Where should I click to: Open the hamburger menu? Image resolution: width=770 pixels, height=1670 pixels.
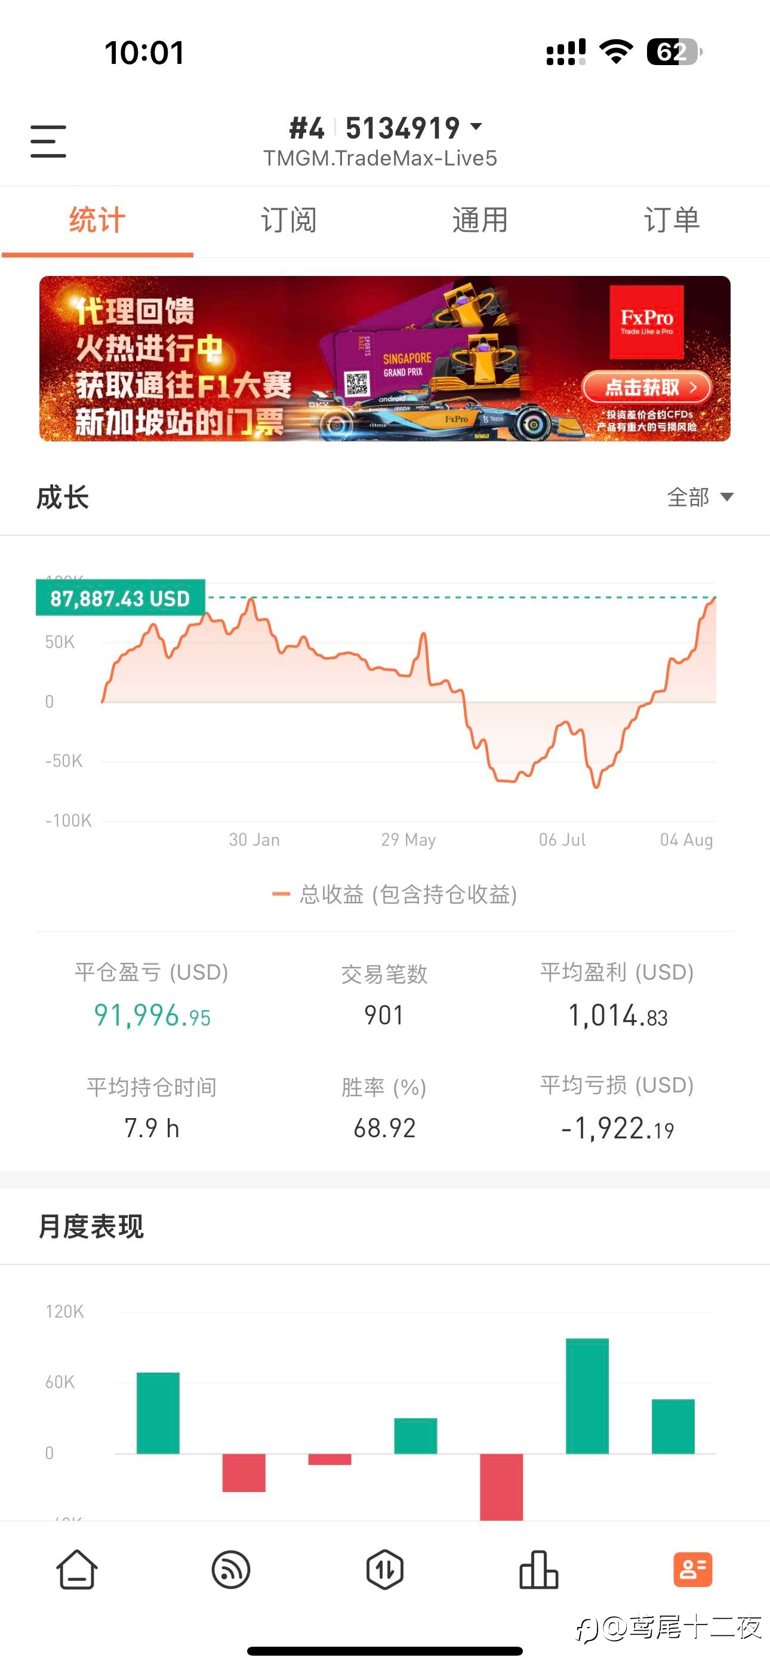[x=48, y=142]
